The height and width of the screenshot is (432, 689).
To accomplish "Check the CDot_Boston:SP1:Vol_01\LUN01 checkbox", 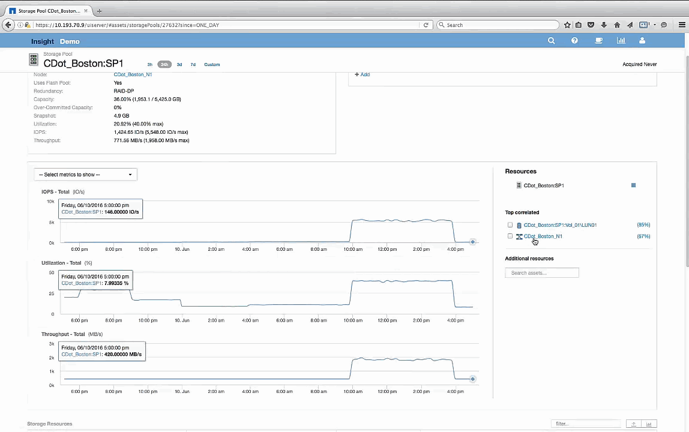I will point(510,225).
